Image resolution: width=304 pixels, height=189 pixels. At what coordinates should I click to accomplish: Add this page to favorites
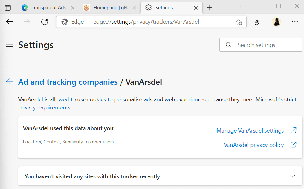239,22
